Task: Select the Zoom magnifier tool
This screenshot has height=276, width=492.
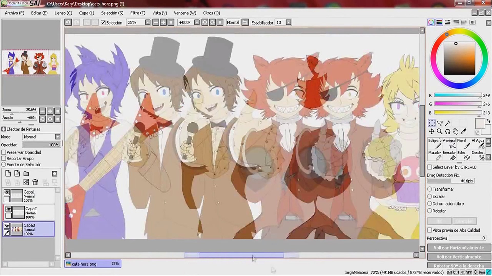Action: (x=440, y=131)
